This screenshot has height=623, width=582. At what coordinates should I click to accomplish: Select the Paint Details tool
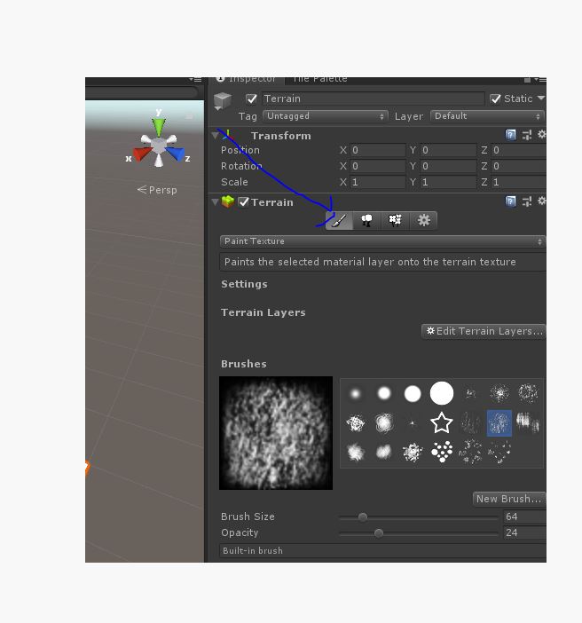click(x=395, y=220)
